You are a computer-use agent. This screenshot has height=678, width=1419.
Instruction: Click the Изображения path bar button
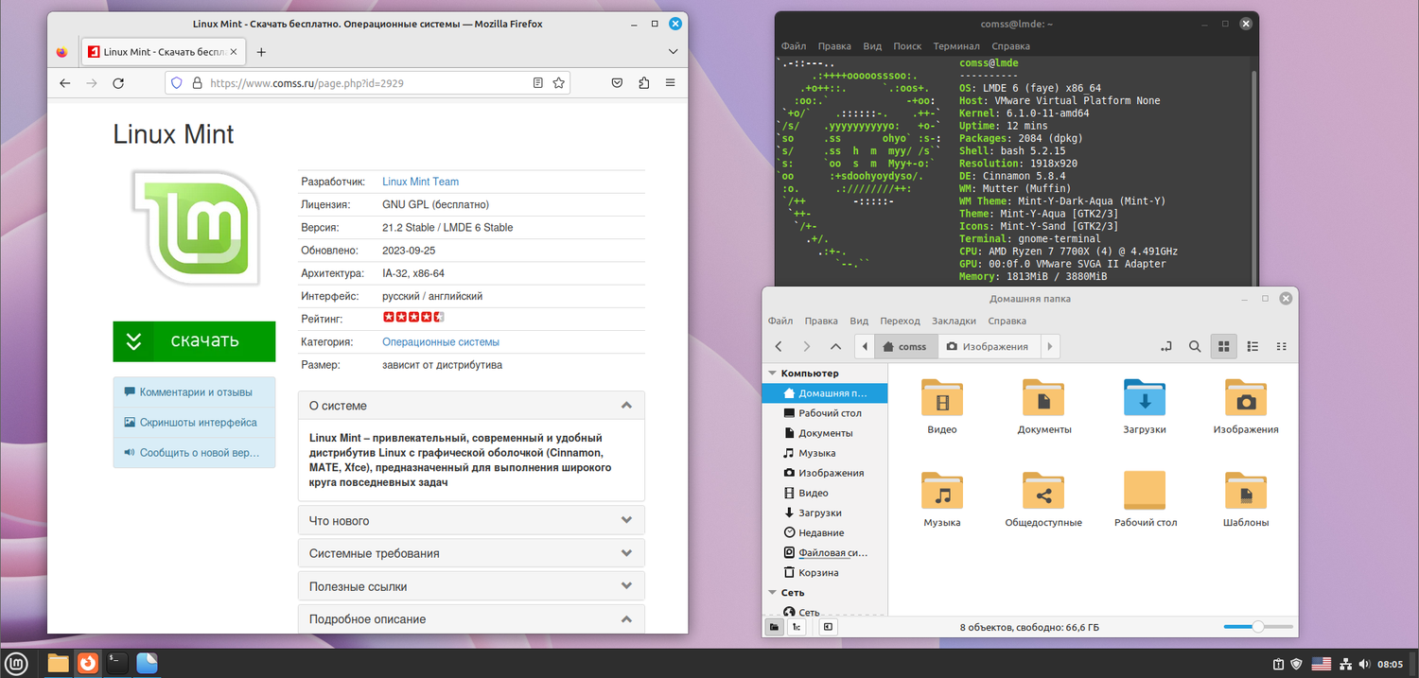coord(988,346)
